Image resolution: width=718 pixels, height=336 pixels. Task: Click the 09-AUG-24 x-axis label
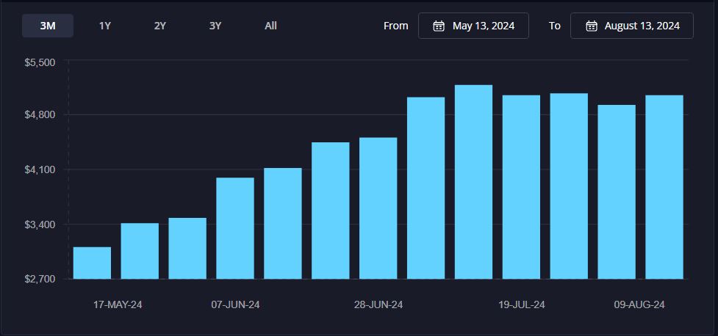click(x=639, y=304)
